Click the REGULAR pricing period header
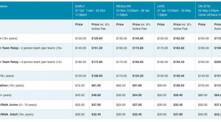 [x=134, y=10]
